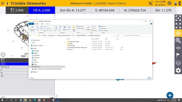Select the Elv row in info list

[x=14, y=76]
